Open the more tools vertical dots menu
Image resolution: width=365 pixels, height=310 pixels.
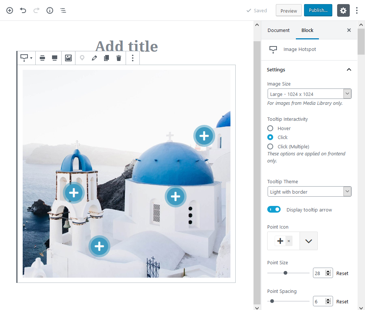356,10
